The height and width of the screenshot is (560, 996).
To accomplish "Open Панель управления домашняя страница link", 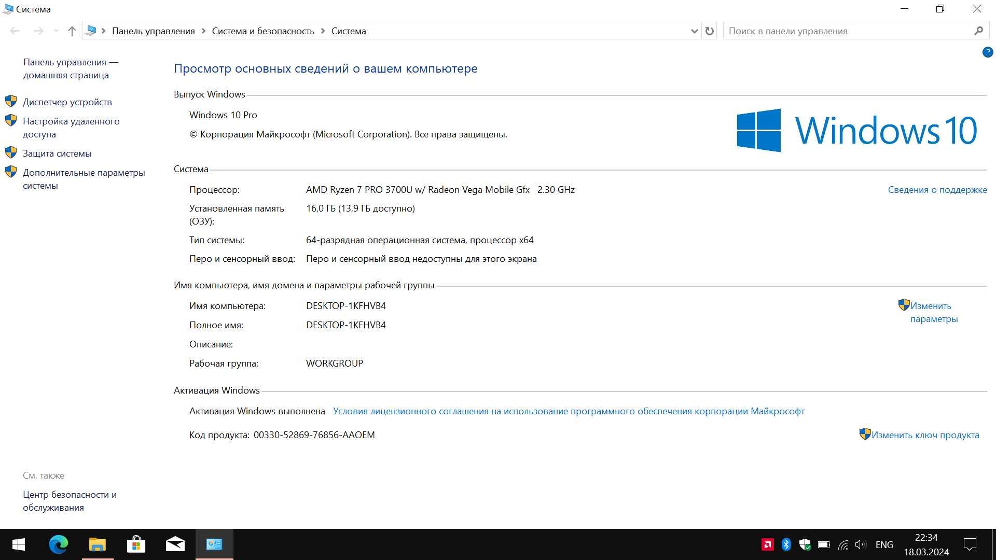I will pos(71,68).
